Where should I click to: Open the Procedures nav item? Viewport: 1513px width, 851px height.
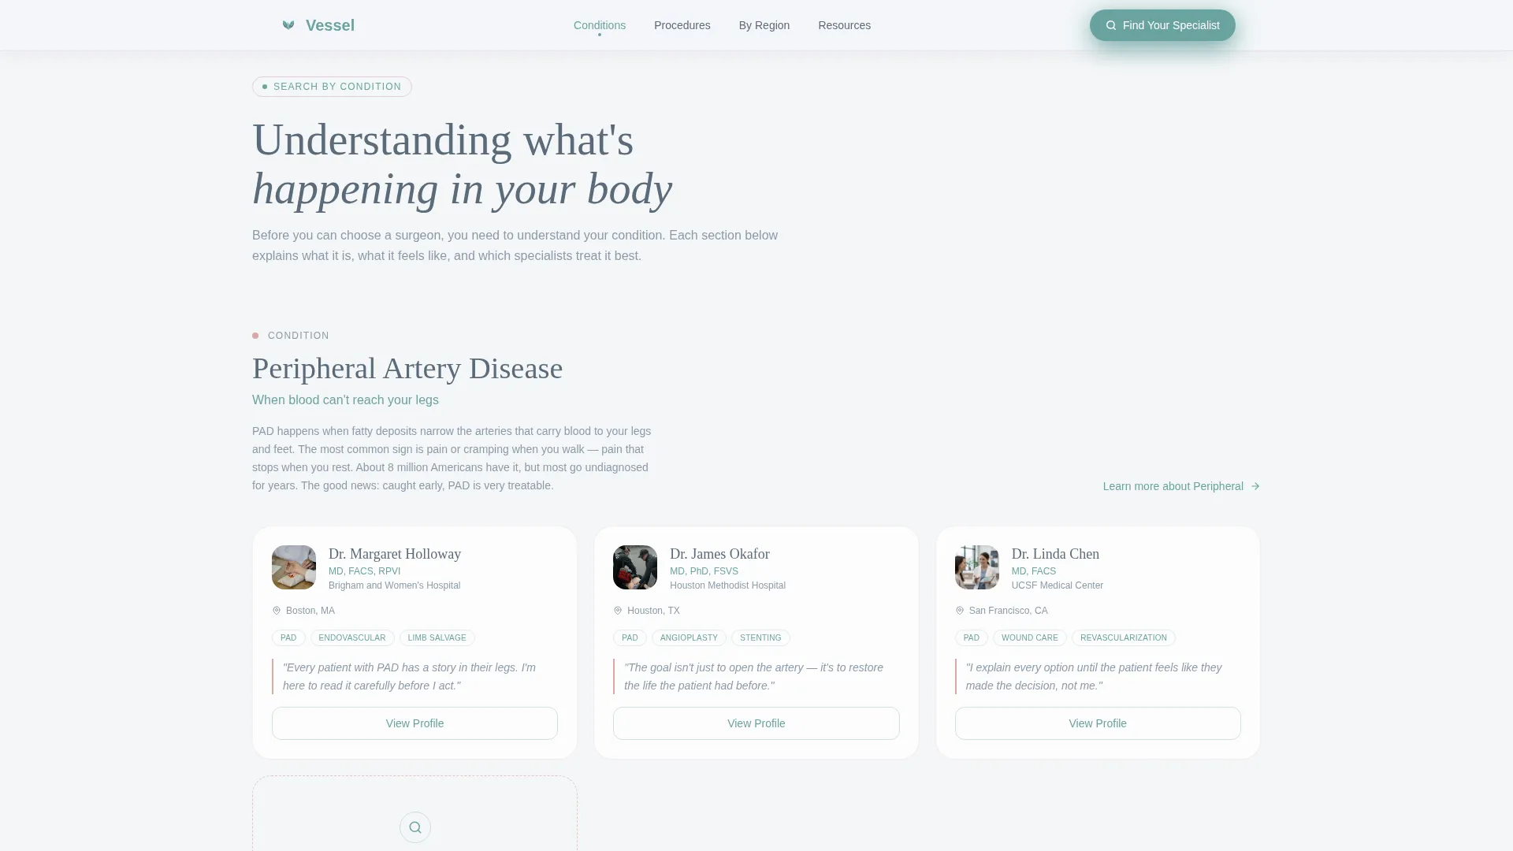(x=682, y=25)
